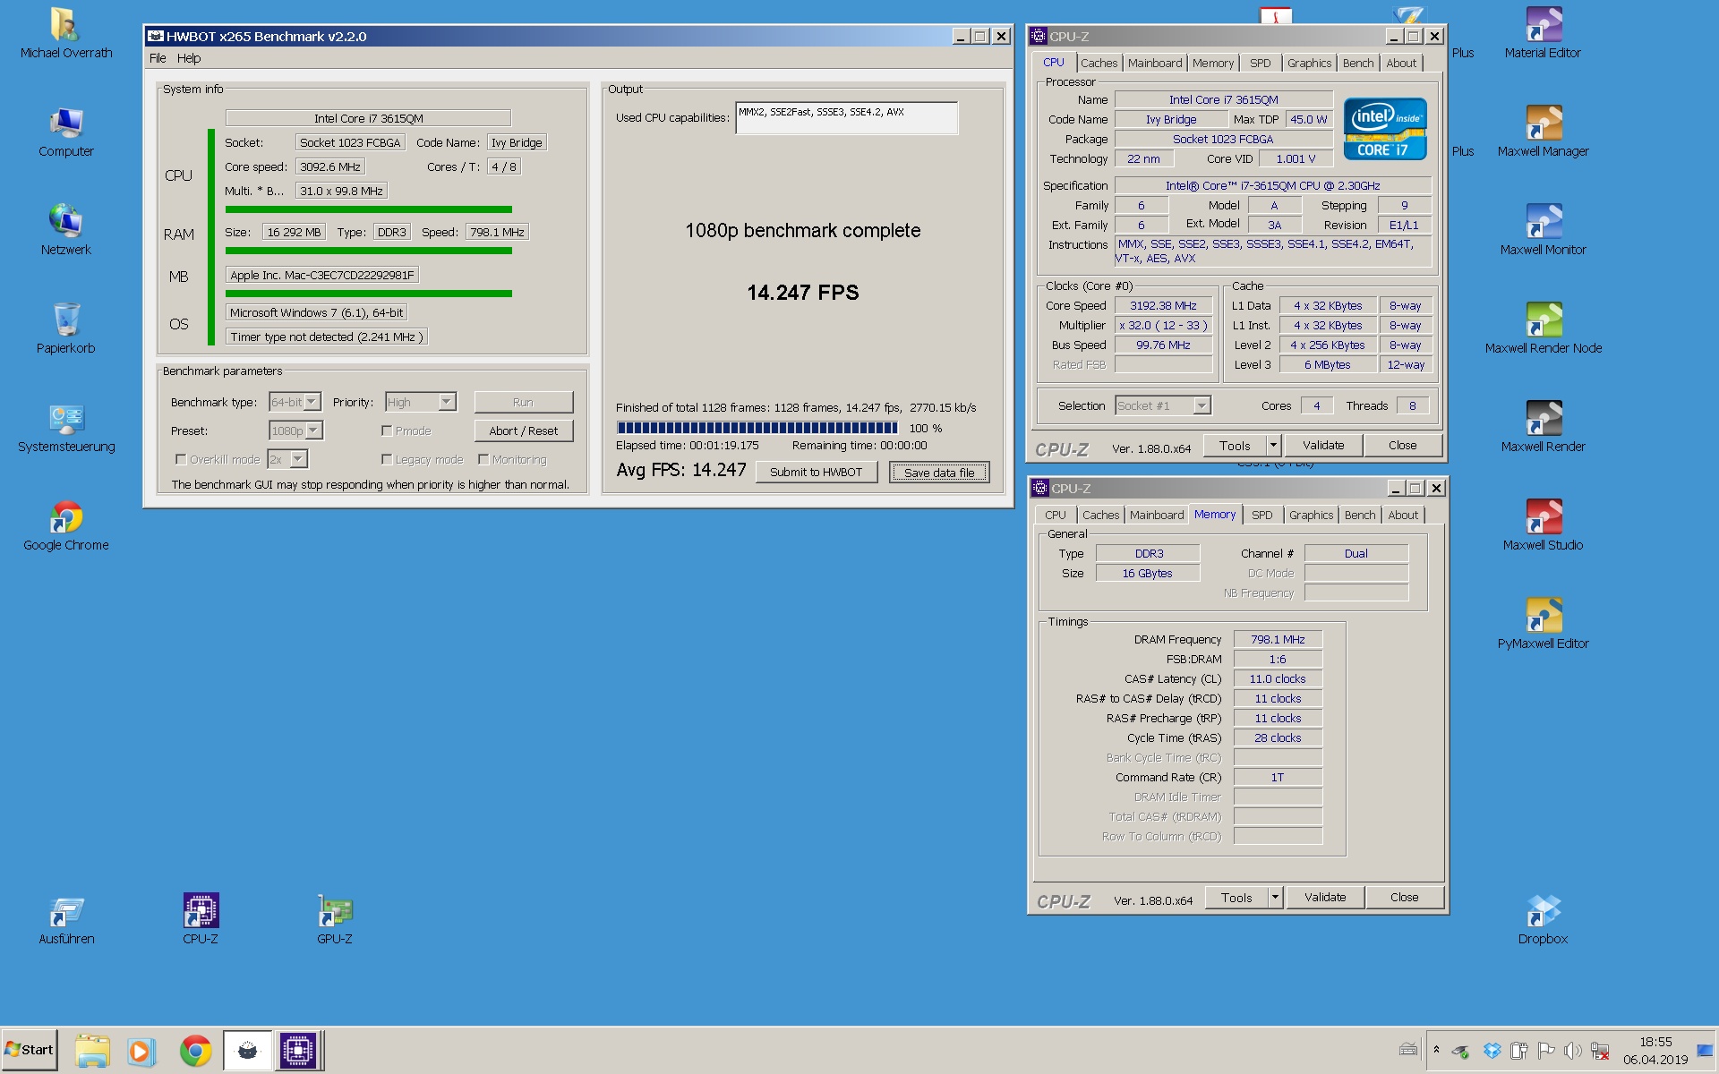Switch to Memory tab in upper CPU-Z
The height and width of the screenshot is (1074, 1719).
pos(1213,63)
